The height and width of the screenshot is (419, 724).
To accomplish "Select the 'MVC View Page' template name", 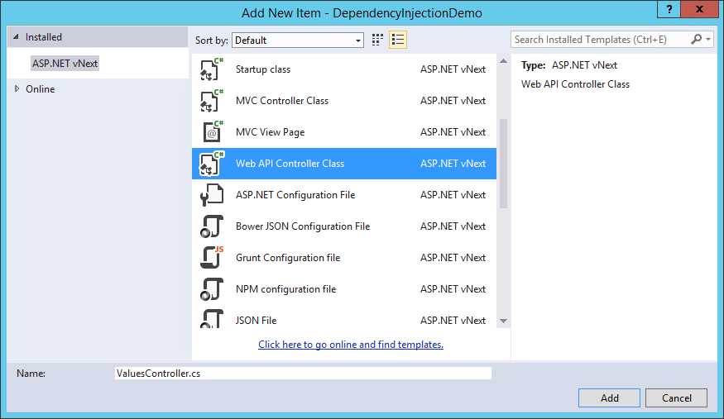I will (270, 132).
